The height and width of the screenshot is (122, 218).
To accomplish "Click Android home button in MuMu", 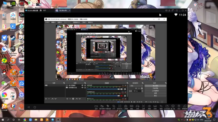I will click(35, 107).
